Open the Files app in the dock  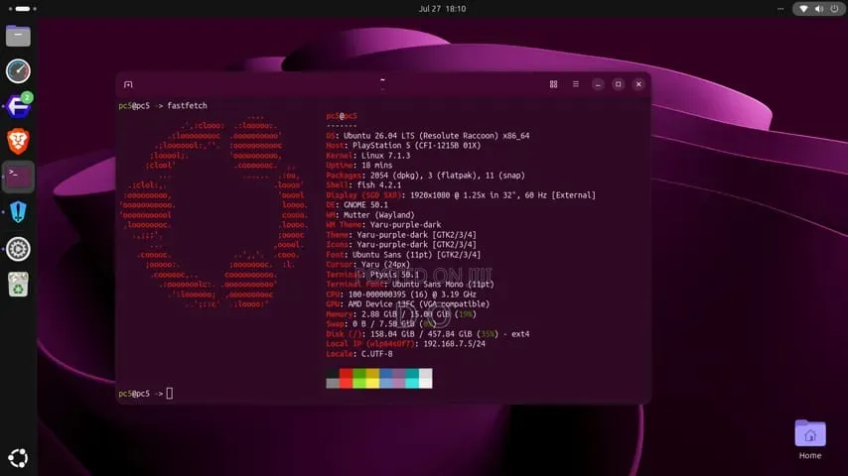coord(18,37)
